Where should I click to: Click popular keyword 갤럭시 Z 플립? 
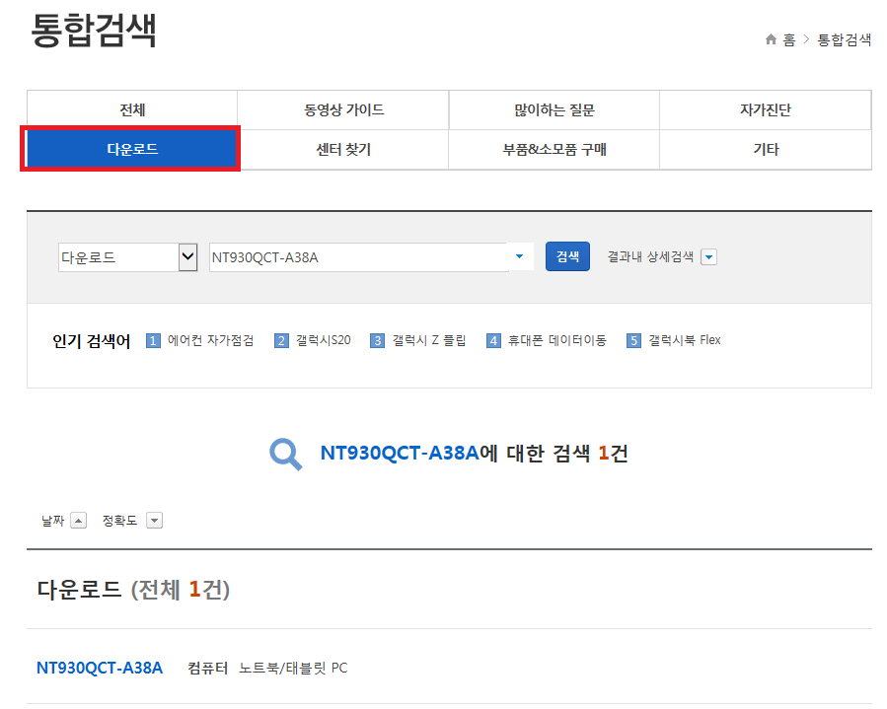429,340
